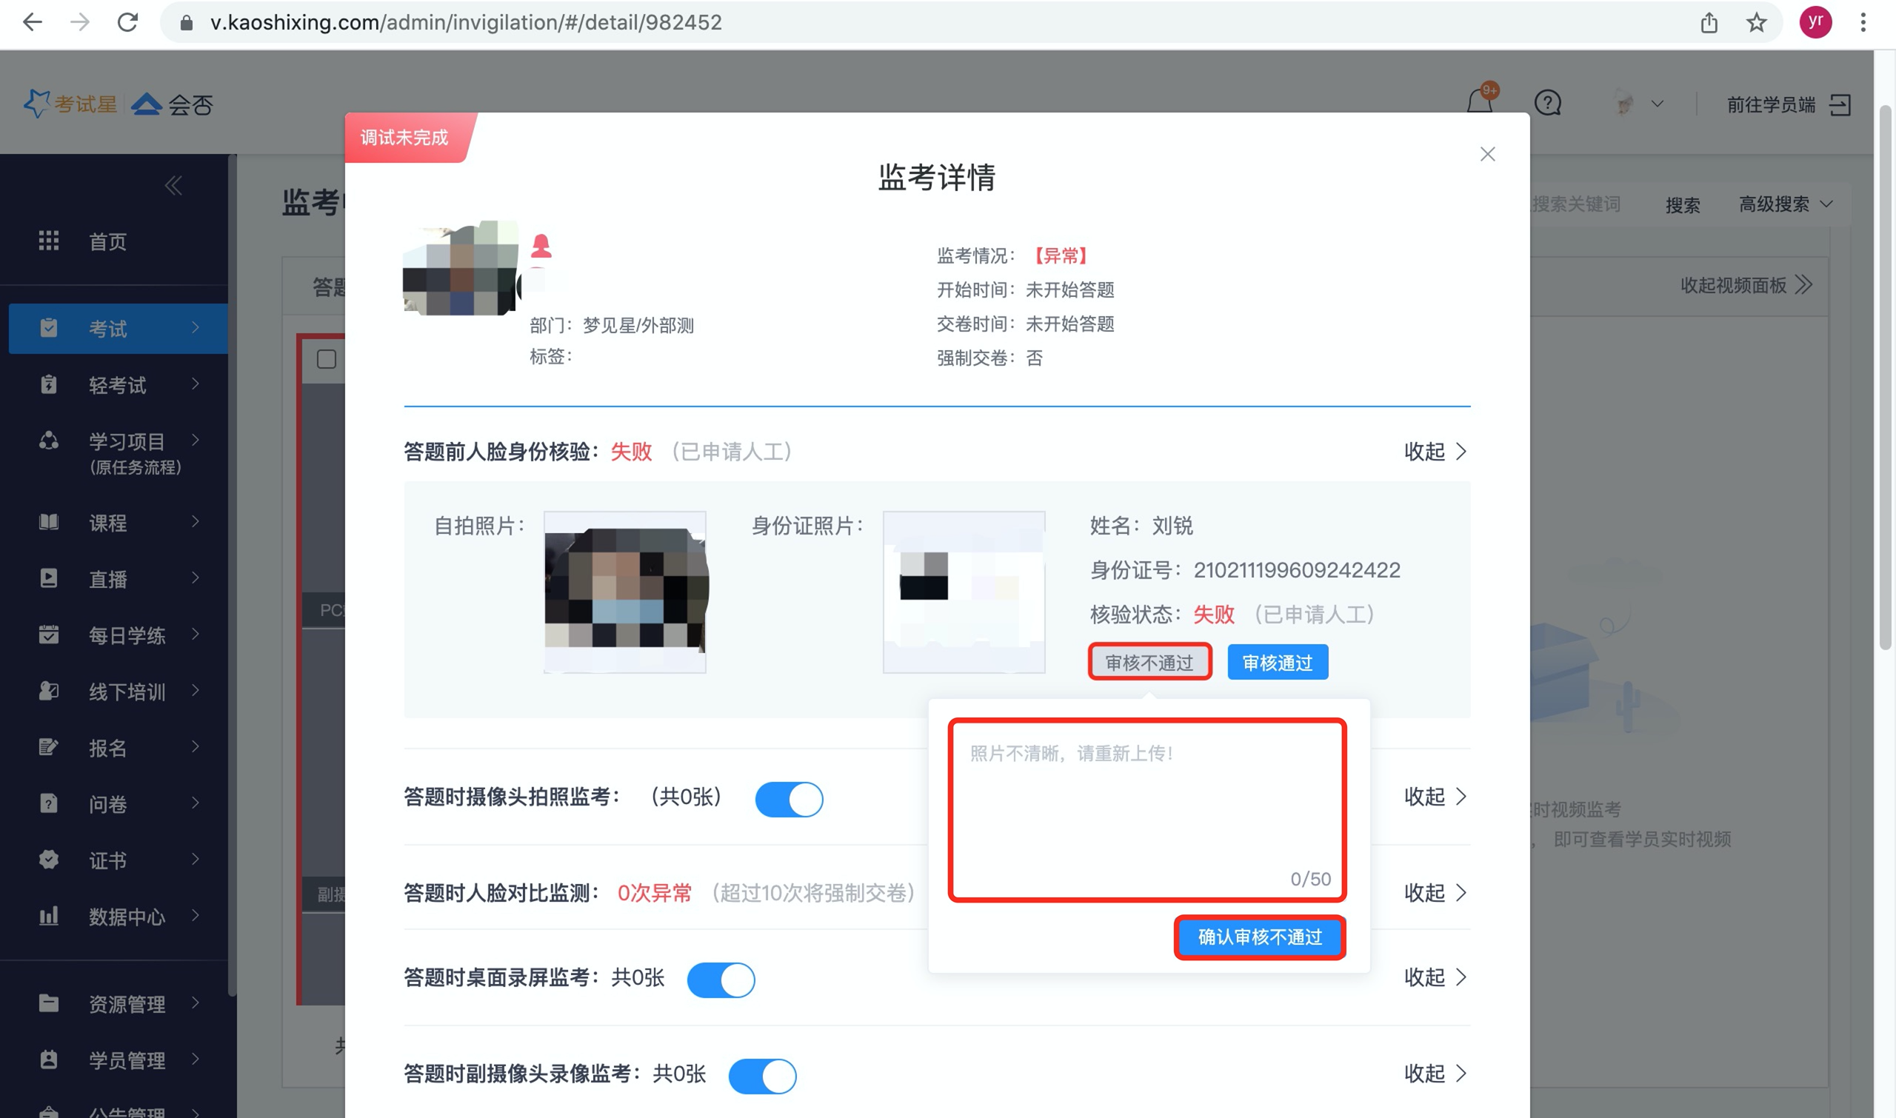Open the help question mark icon
The height and width of the screenshot is (1118, 1896).
tap(1547, 103)
